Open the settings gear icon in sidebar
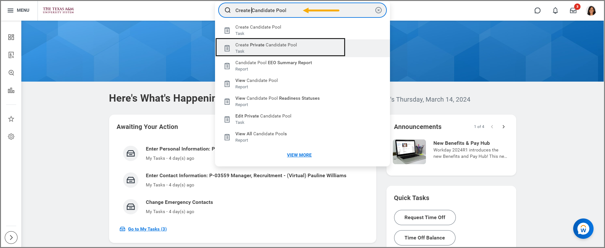The image size is (605, 248). [11, 137]
